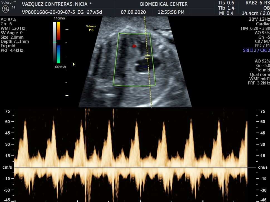Click the green color box border
This screenshot has width=270, height=202.
tap(134, 59)
